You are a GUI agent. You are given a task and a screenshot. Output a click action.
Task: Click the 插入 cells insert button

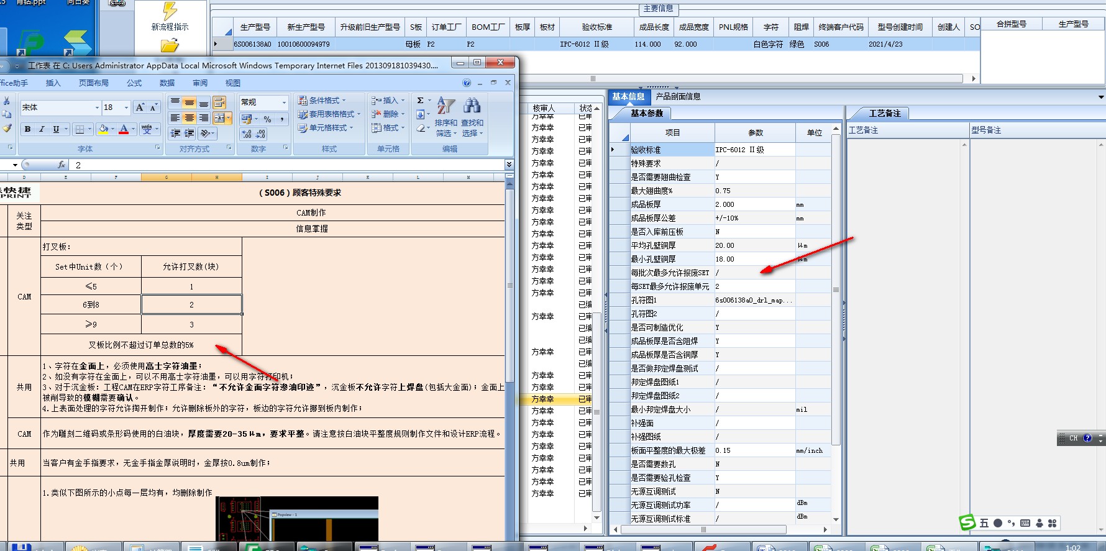[x=388, y=101]
